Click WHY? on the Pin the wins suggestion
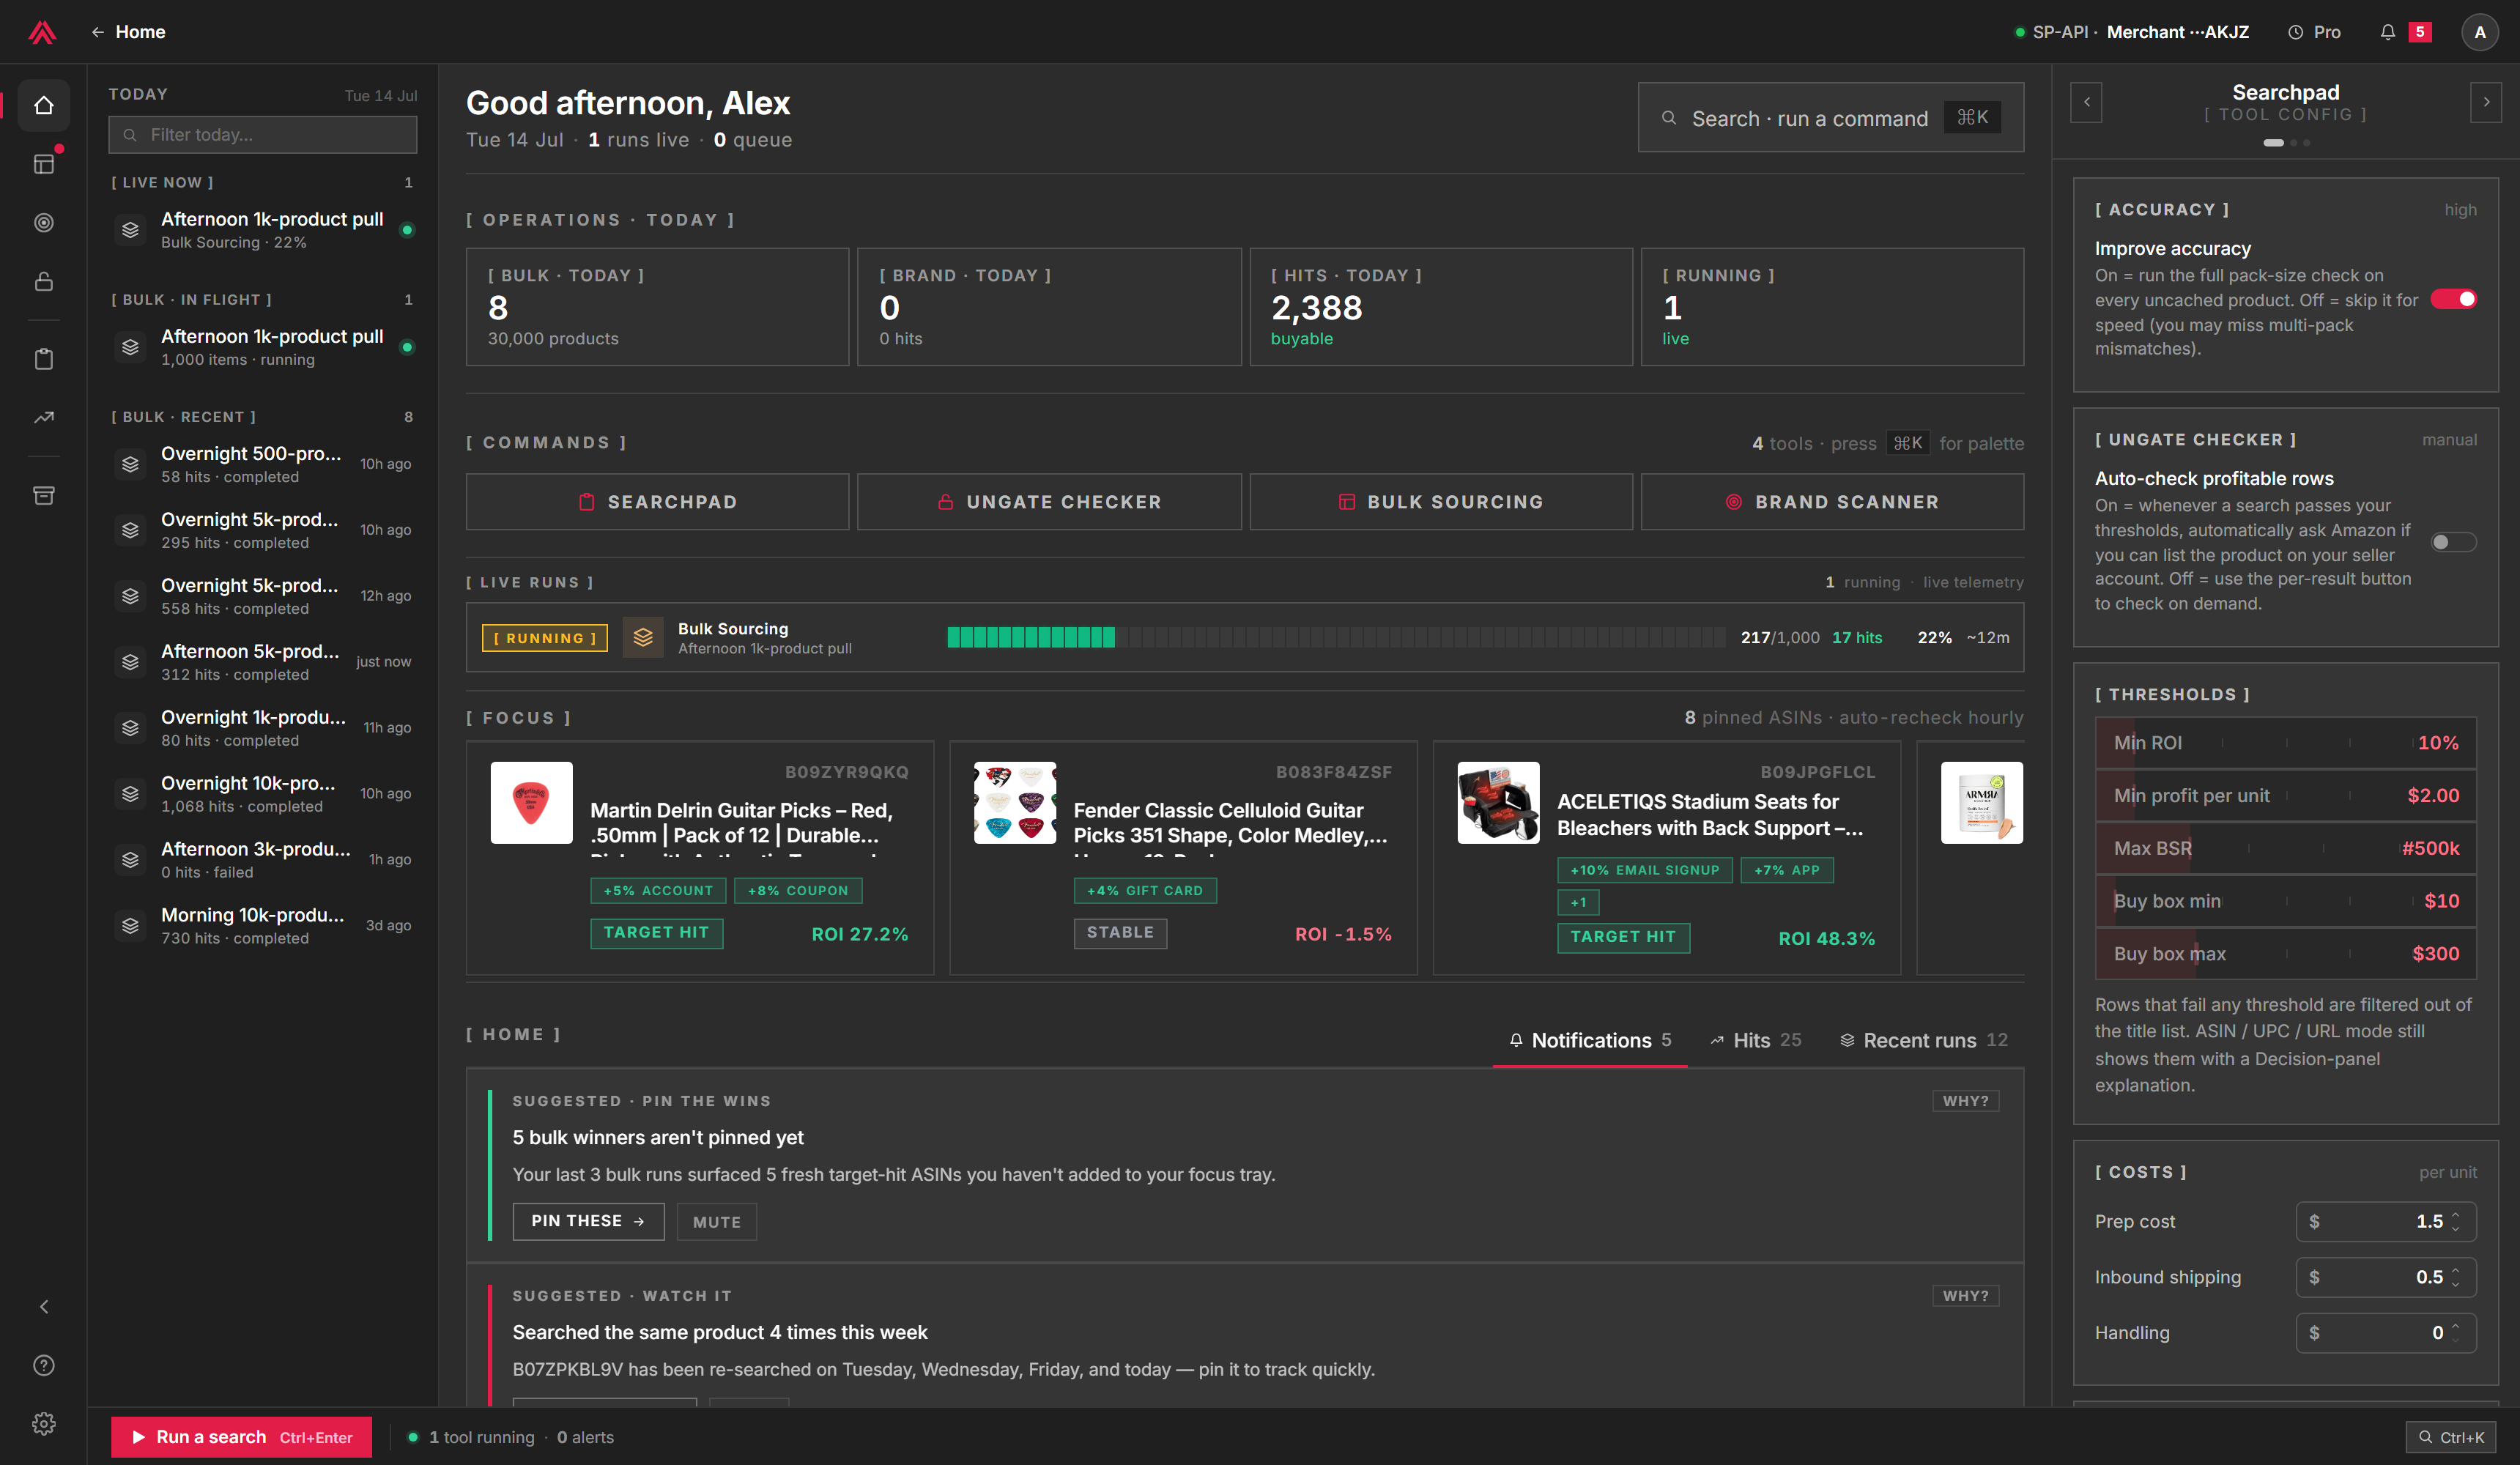 (1965, 1101)
